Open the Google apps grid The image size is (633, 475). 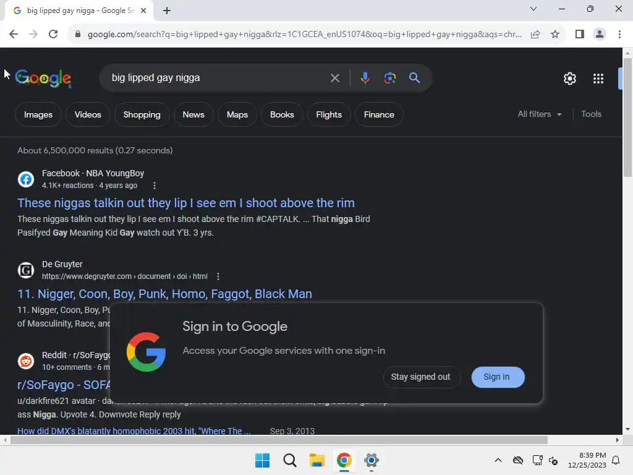(x=598, y=79)
